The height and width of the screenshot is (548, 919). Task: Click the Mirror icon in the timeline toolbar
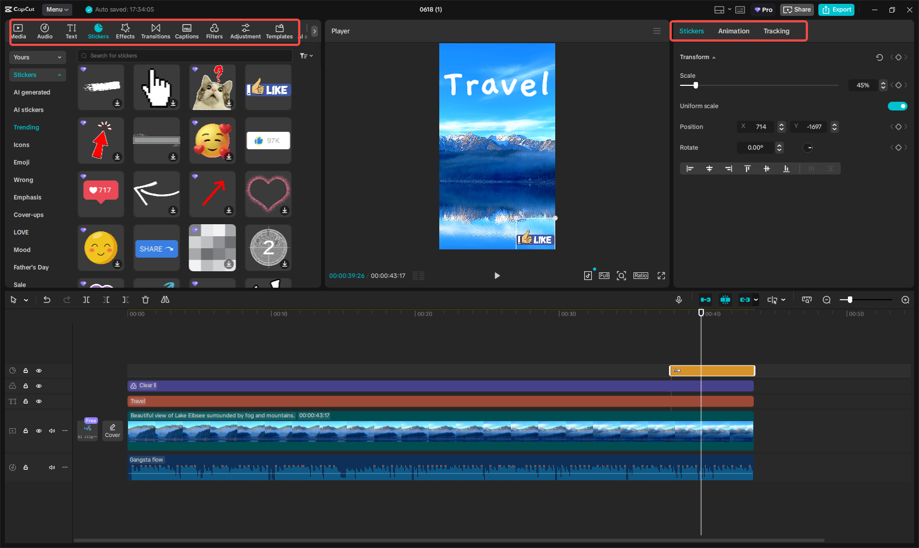tap(165, 300)
